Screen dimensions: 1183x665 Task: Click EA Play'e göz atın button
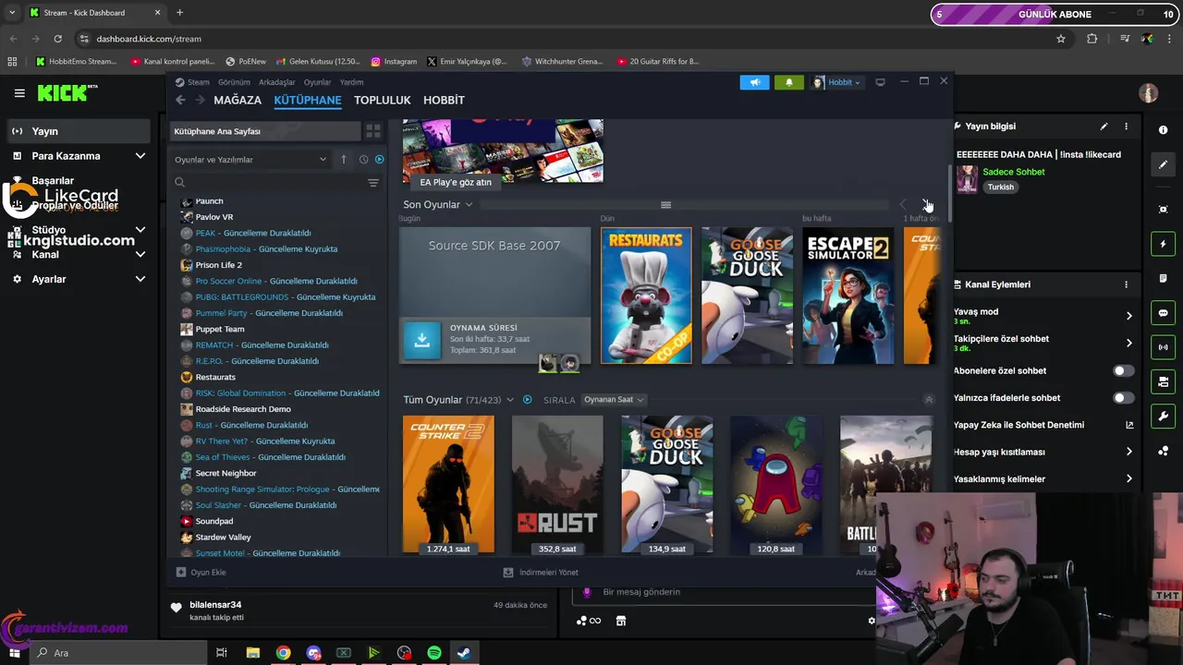point(456,182)
